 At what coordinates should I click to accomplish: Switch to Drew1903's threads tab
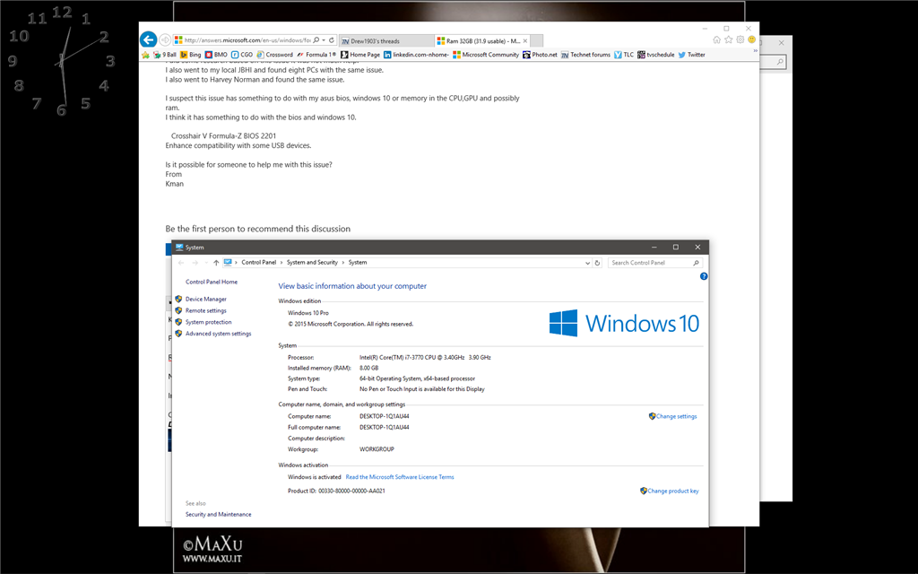[386, 41]
